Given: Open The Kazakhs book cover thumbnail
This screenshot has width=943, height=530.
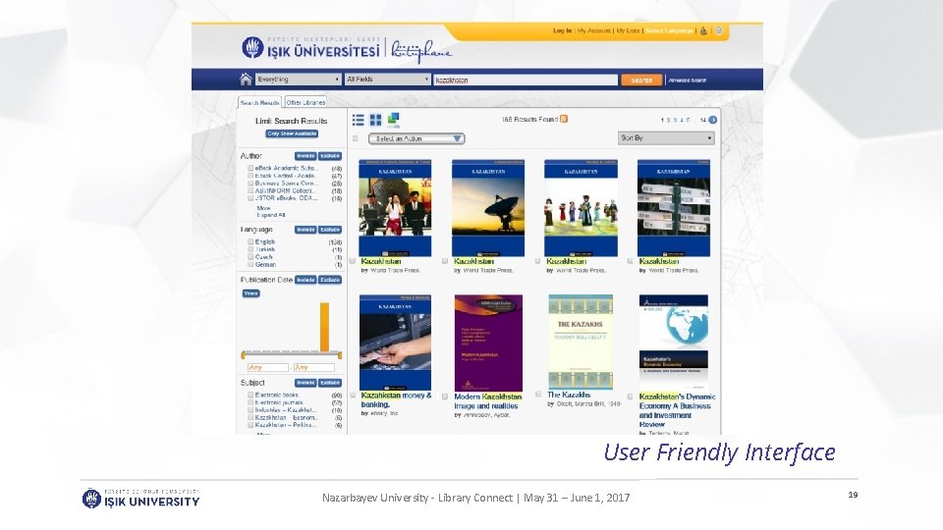Looking at the screenshot, I should point(581,342).
